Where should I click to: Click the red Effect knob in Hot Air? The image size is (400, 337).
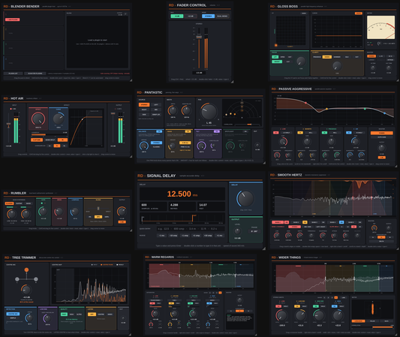38,119
